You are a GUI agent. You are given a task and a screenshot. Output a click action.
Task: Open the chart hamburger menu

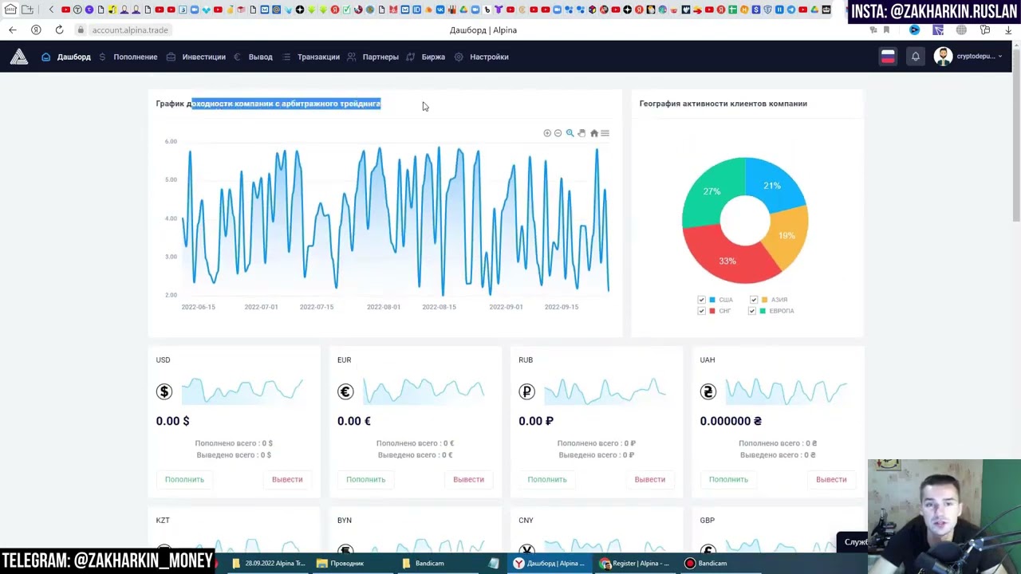(605, 133)
